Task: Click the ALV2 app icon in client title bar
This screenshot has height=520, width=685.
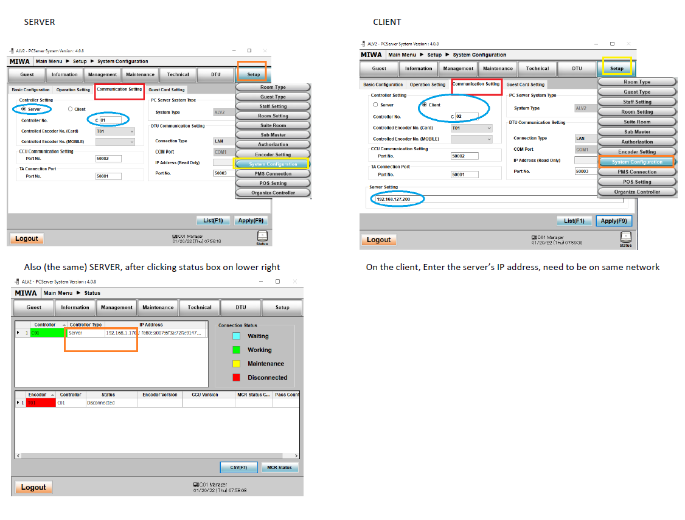Action: click(364, 44)
